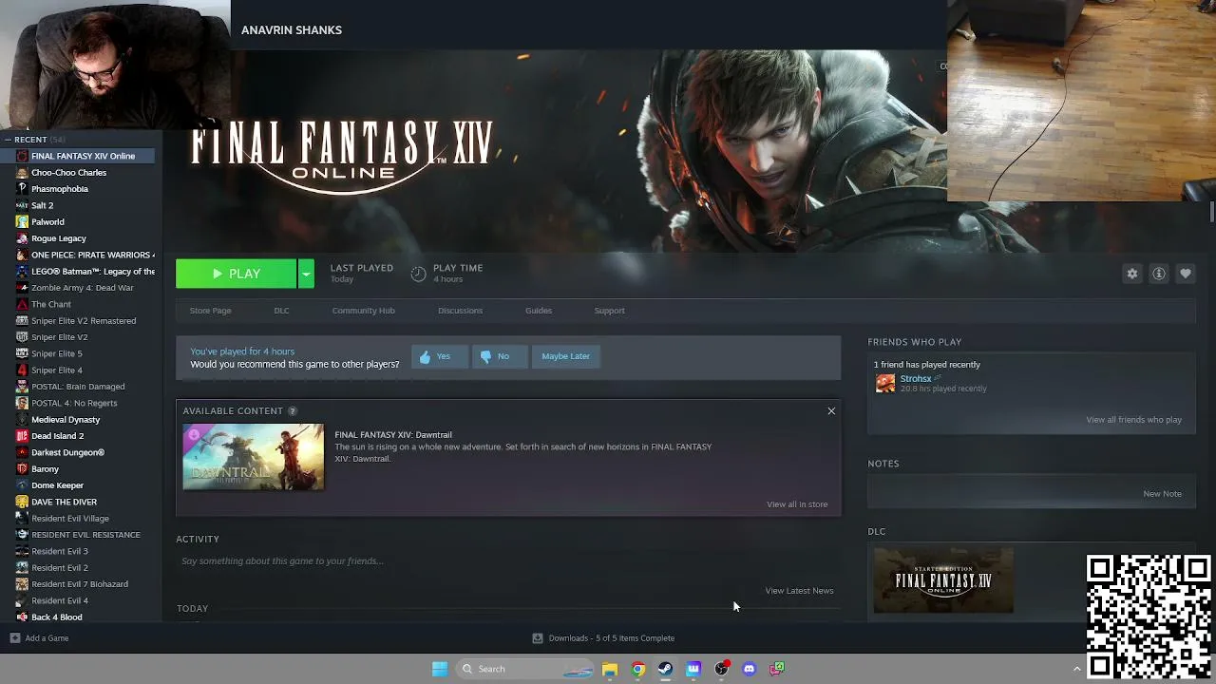The height and width of the screenshot is (684, 1216).
Task: Open the Support tab
Action: tap(609, 311)
